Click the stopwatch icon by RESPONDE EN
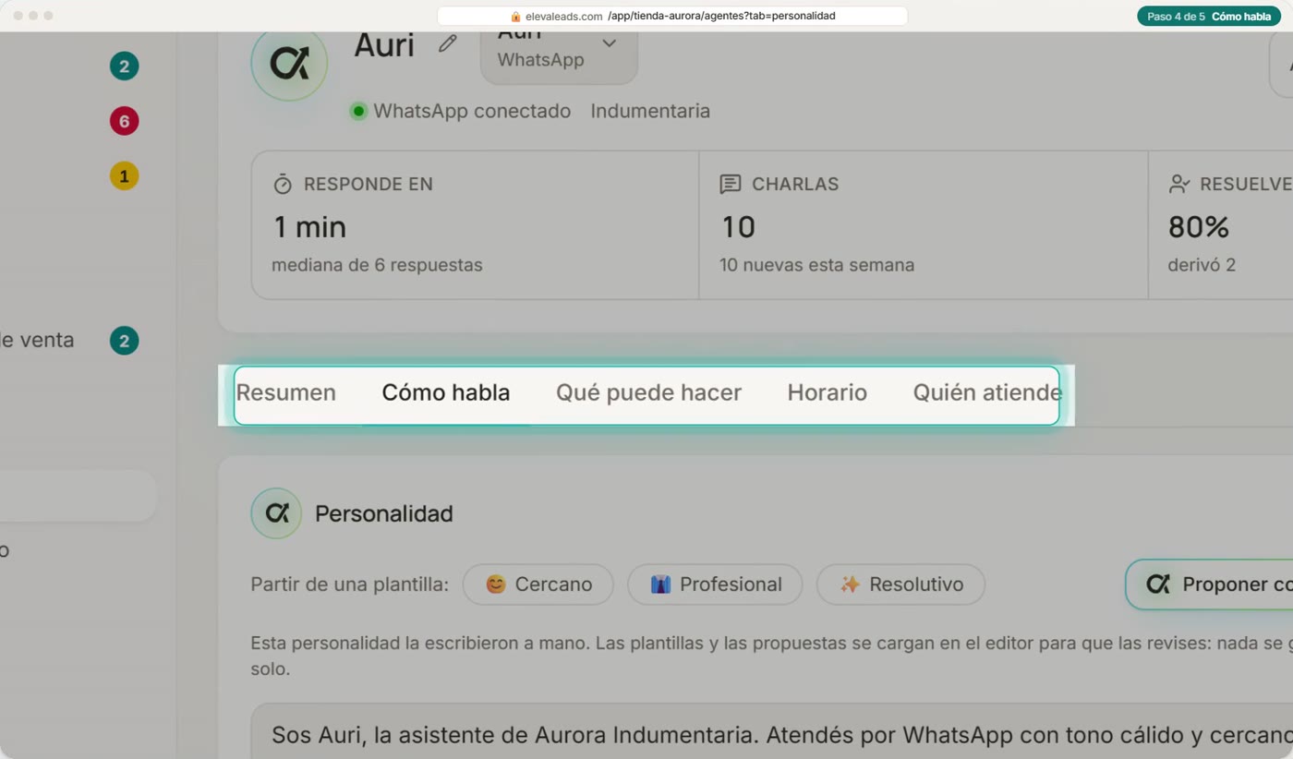1293x759 pixels. click(x=283, y=184)
